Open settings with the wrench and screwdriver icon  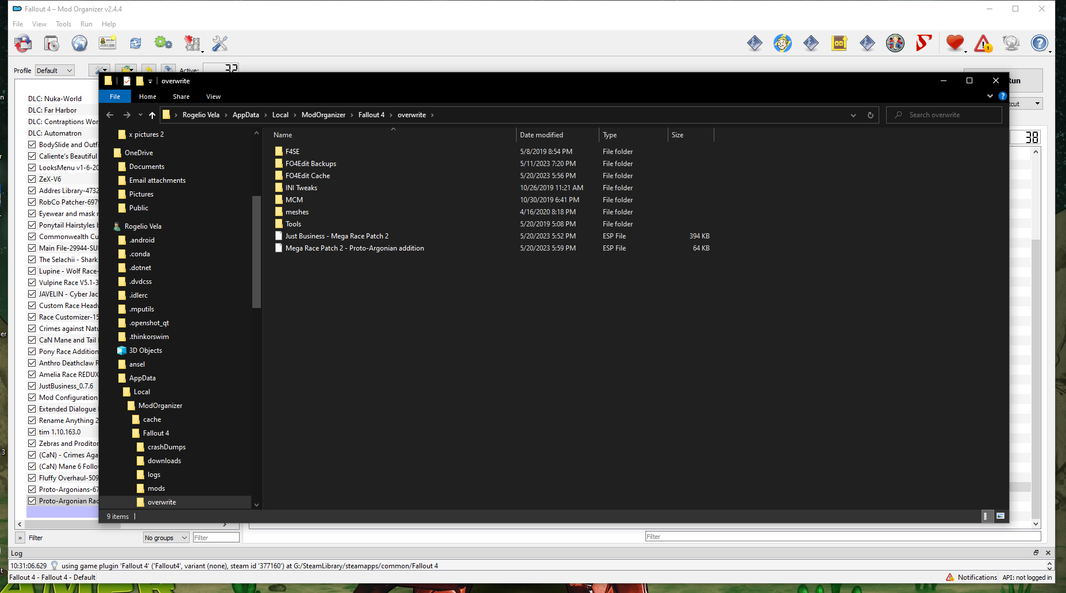(220, 43)
